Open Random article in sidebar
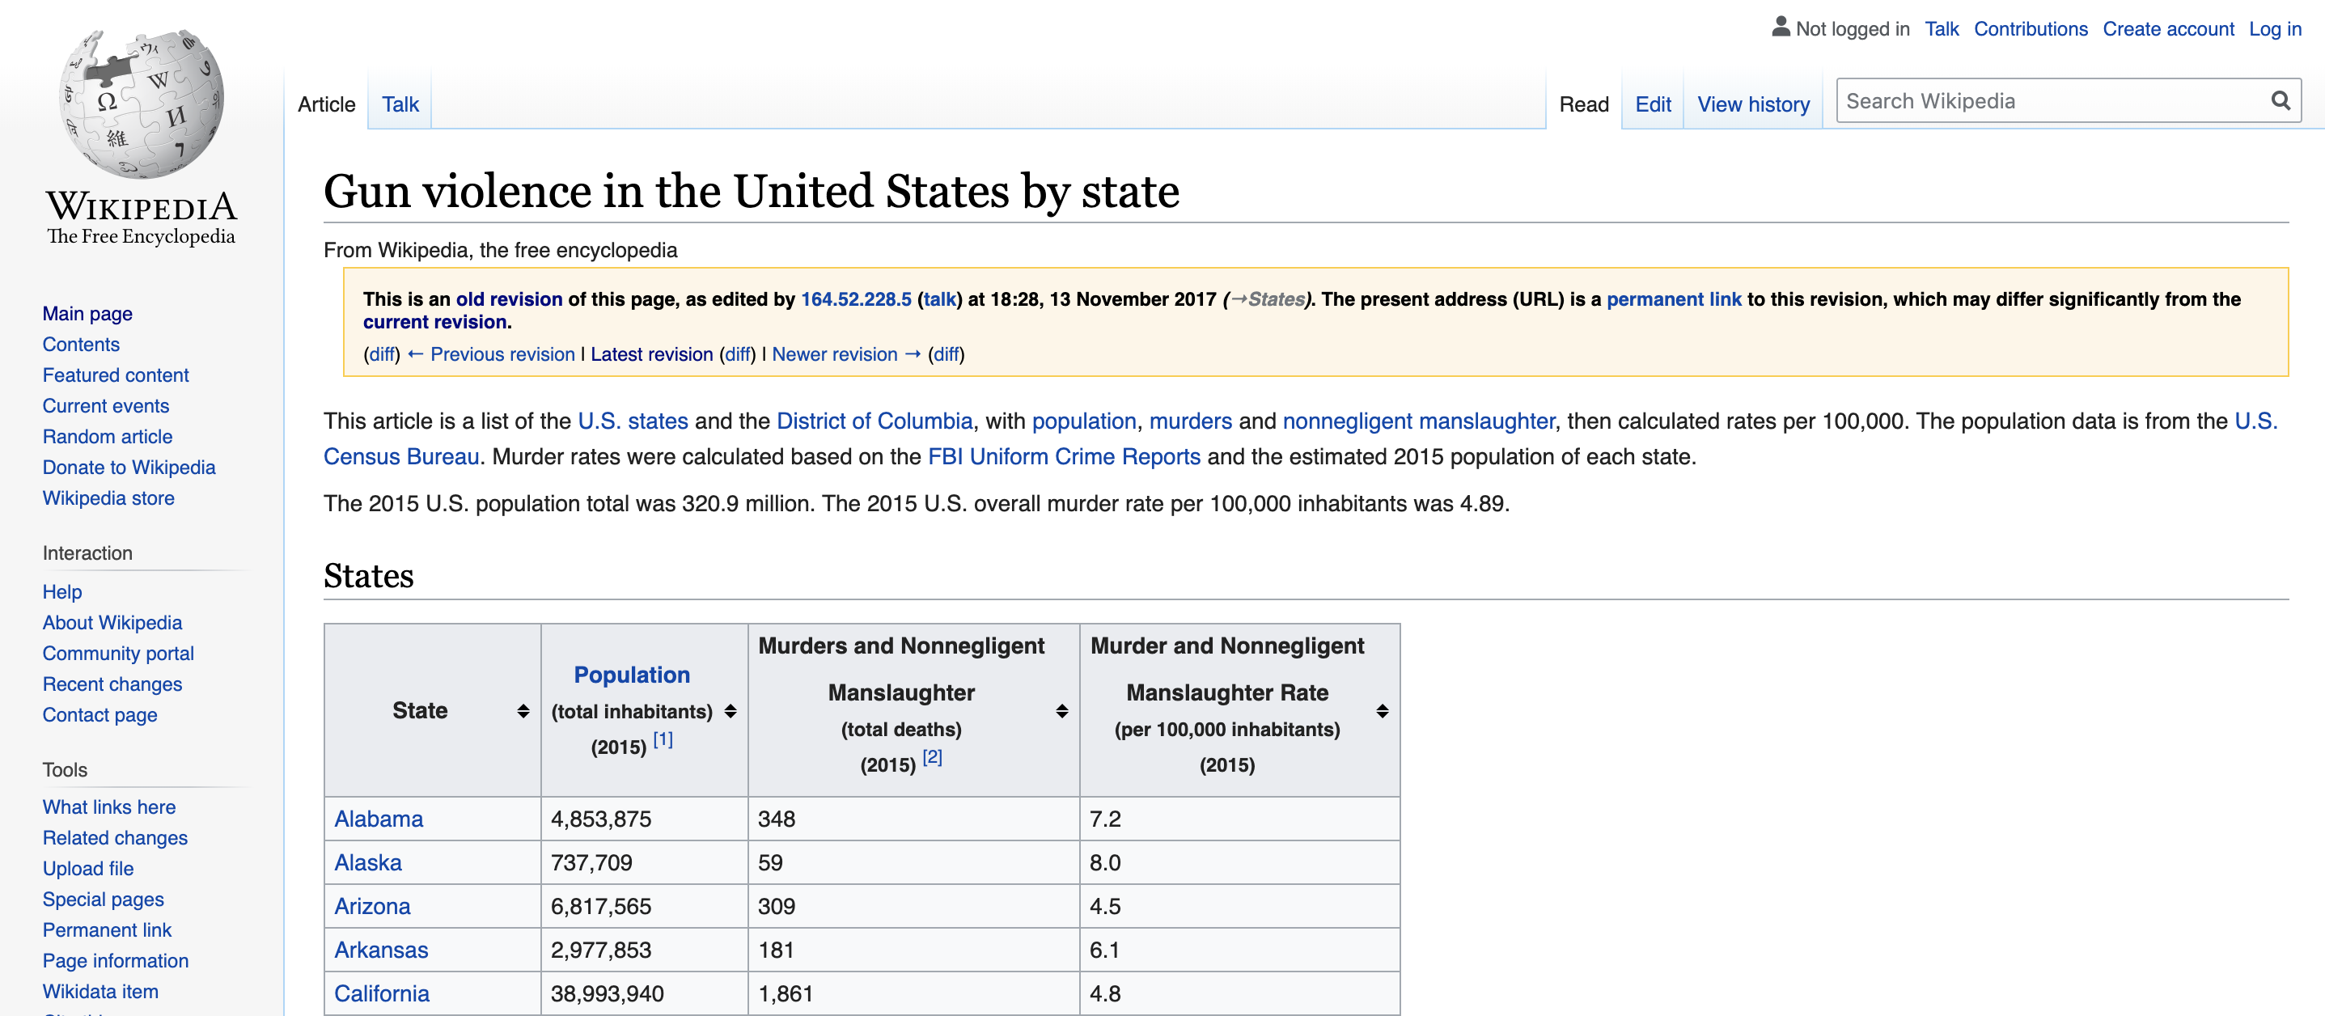The image size is (2325, 1016). point(108,437)
